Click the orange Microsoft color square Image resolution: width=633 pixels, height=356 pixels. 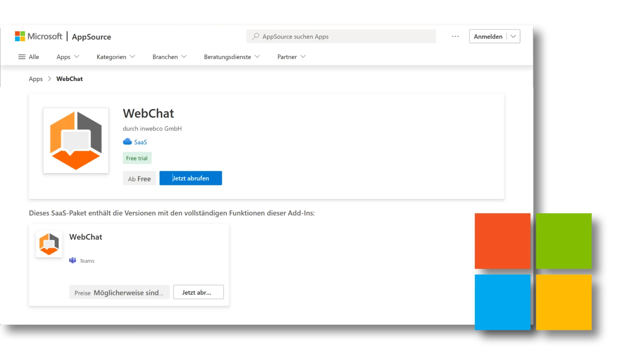(x=502, y=240)
